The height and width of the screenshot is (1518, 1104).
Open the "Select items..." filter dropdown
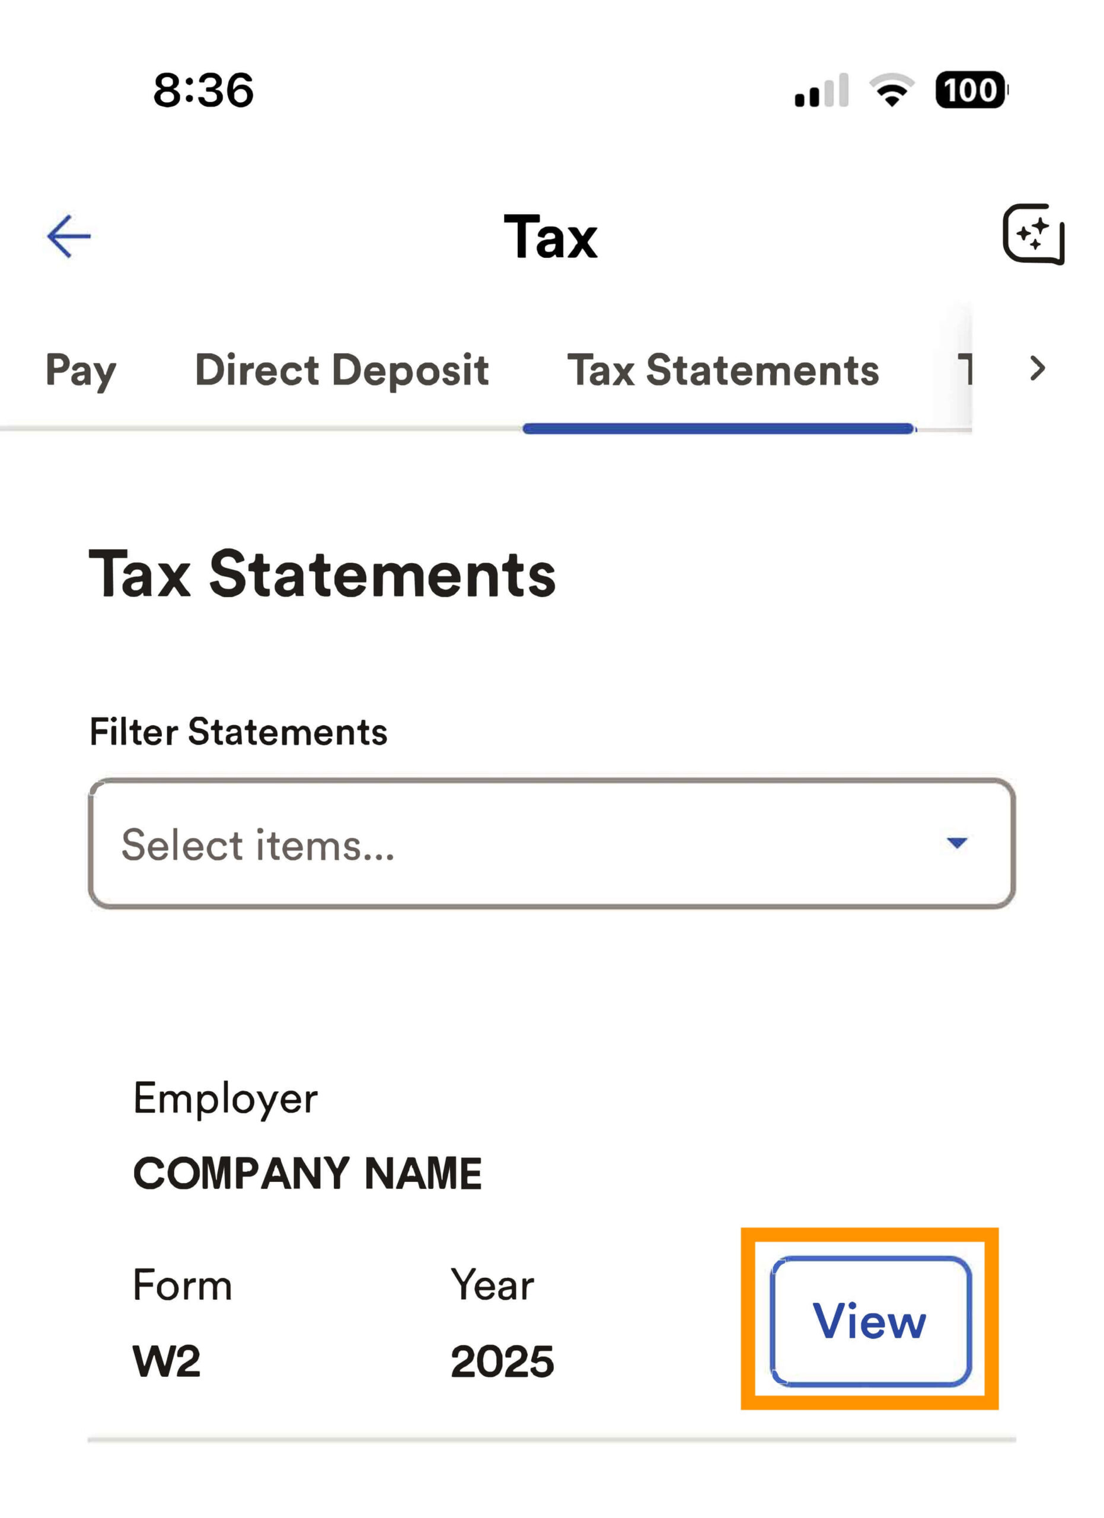point(551,843)
